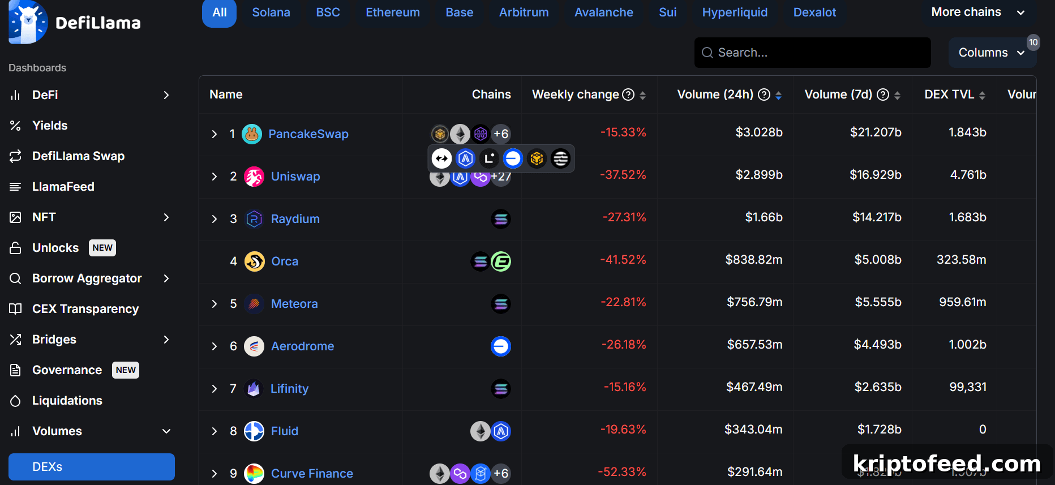Screen dimensions: 1055x485
Task: Click the Search input field
Action: [x=813, y=53]
